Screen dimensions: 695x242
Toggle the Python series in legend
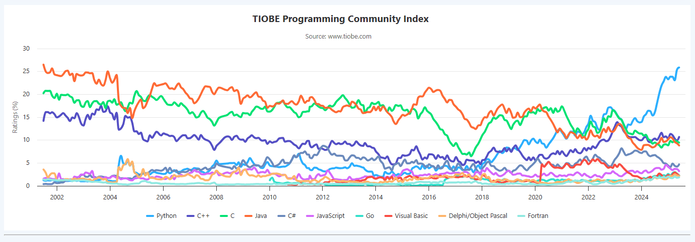click(161, 216)
